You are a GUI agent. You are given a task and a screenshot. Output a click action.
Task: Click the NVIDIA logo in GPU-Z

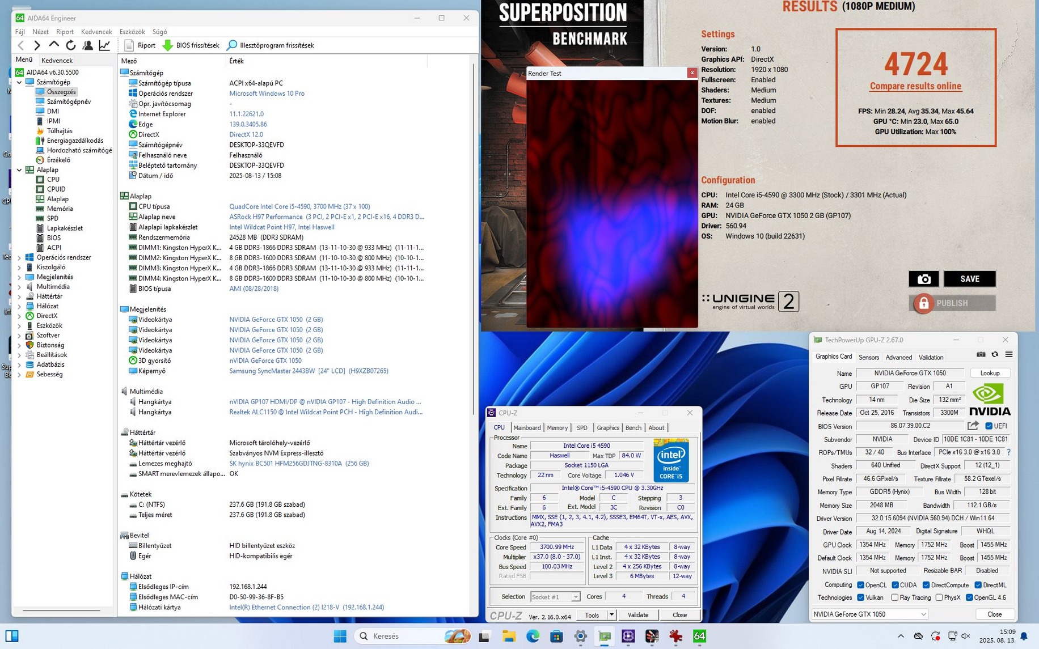coord(990,400)
